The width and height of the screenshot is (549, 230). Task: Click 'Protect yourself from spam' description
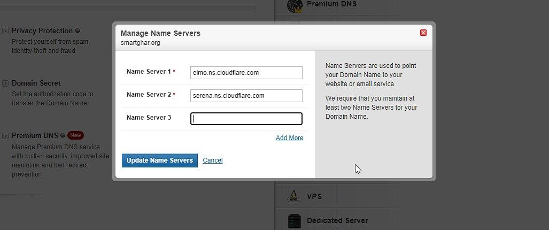[x=51, y=46]
